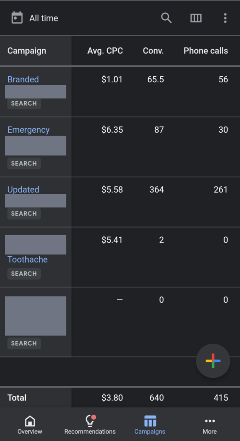240x441 pixels.
Task: Open the Emergency campaign link
Action: pyautogui.click(x=28, y=130)
